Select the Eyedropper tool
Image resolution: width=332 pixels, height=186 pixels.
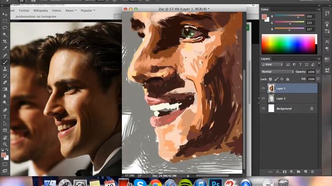tap(5, 48)
